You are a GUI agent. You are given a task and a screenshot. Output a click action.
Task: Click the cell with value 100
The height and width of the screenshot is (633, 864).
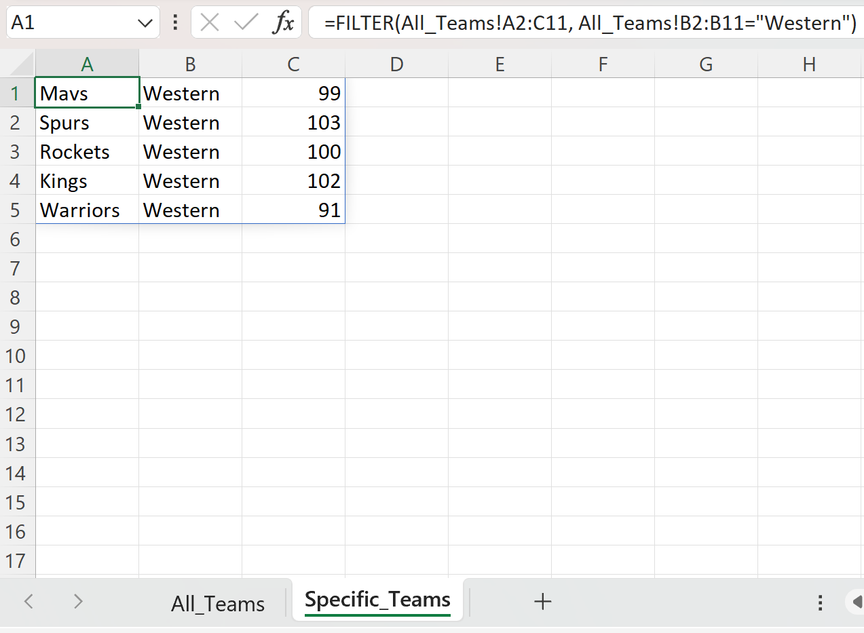pyautogui.click(x=293, y=151)
